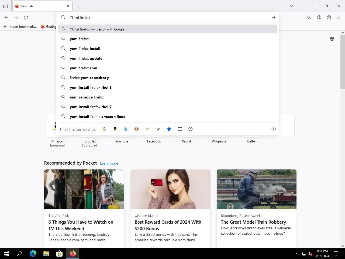
Task: Open 'The Great Model Train Robbery' headline
Action: [253, 222]
